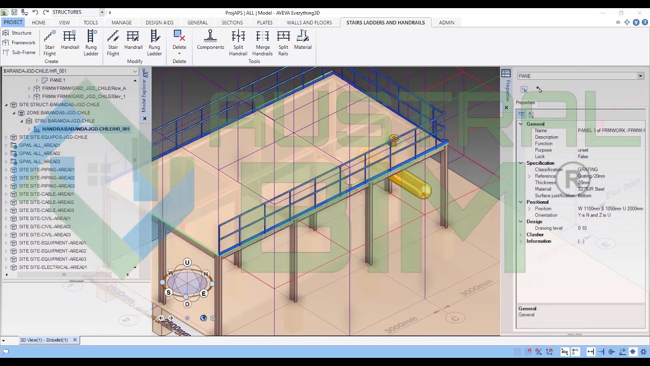
Task: Collapse the Positional section
Action: tap(521, 202)
